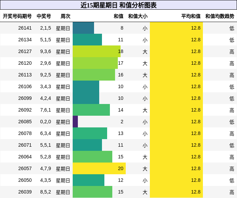Click the 大 size label in row 26127
The width and height of the screenshot is (237, 198).
click(145, 52)
